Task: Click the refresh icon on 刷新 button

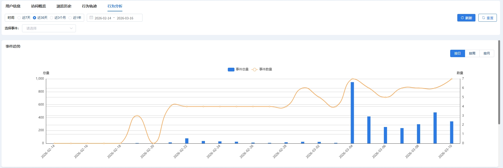Action: (x=462, y=18)
